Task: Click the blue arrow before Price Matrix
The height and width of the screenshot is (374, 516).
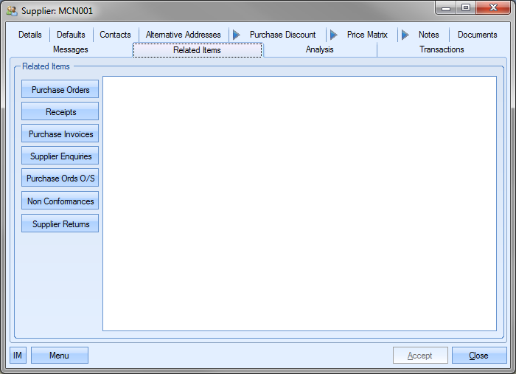Action: (x=333, y=35)
